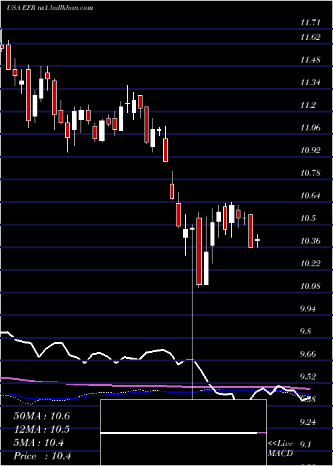Viewport: 333px width, 466px height.
Task: Click the 11.71 price axis label
Action: (310, 22)
